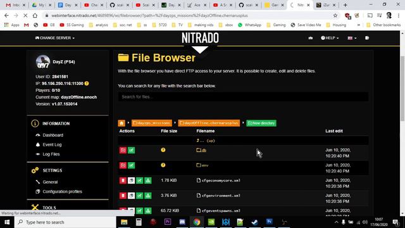405x228 pixels.
Task: Click the Windows taskbar search box
Action: (x=65, y=222)
